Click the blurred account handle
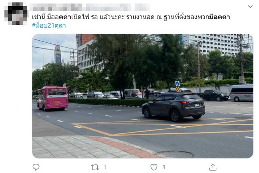This screenshot has height=173, width=259. pos(108,7)
